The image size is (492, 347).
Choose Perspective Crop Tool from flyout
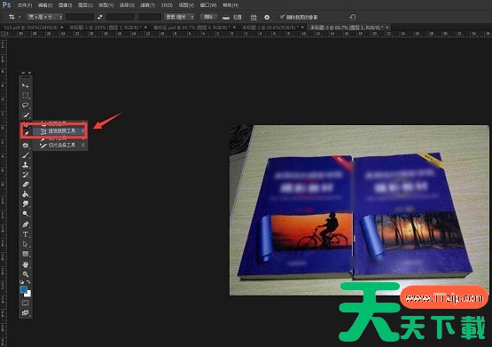point(59,131)
